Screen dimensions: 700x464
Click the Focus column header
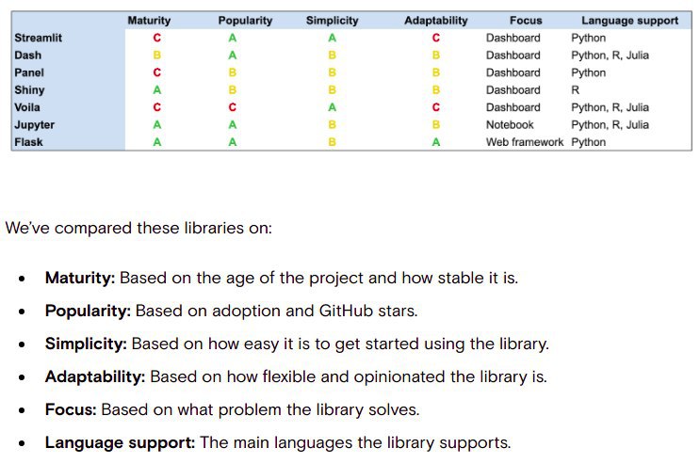[x=526, y=21]
